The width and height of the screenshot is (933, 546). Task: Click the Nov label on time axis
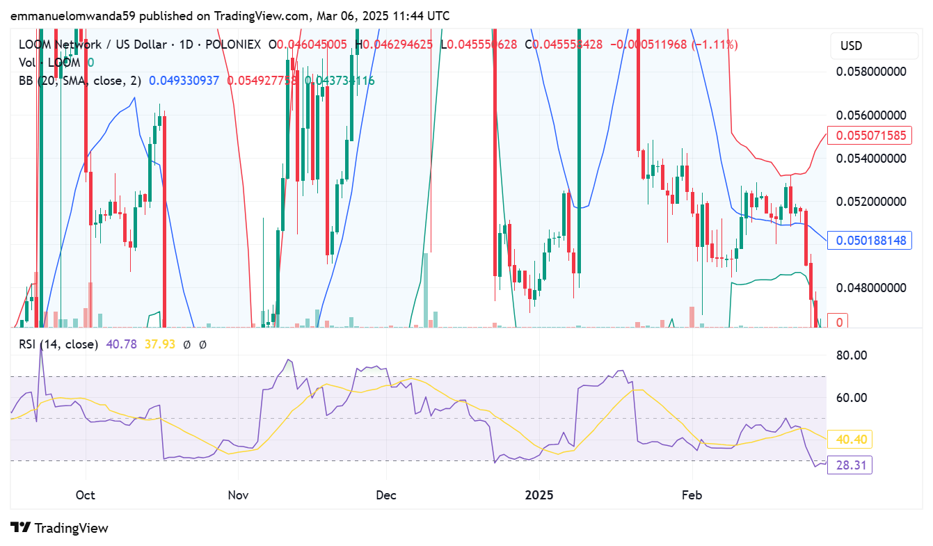239,495
